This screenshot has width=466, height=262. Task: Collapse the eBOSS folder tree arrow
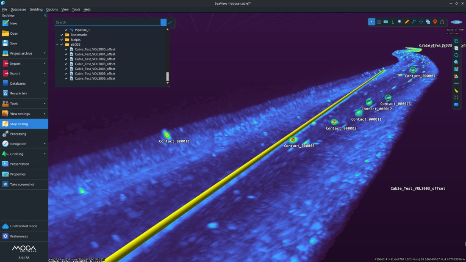point(57,44)
